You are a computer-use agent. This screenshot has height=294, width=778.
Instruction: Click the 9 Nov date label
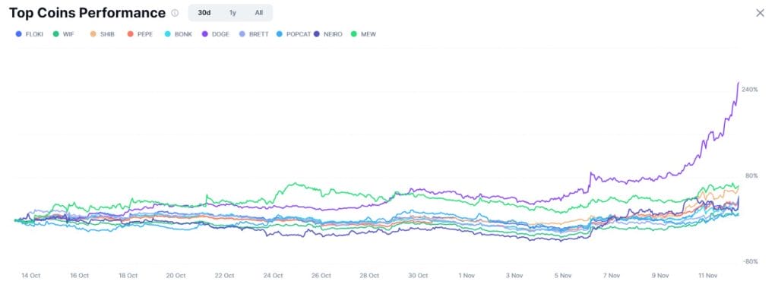click(x=660, y=275)
